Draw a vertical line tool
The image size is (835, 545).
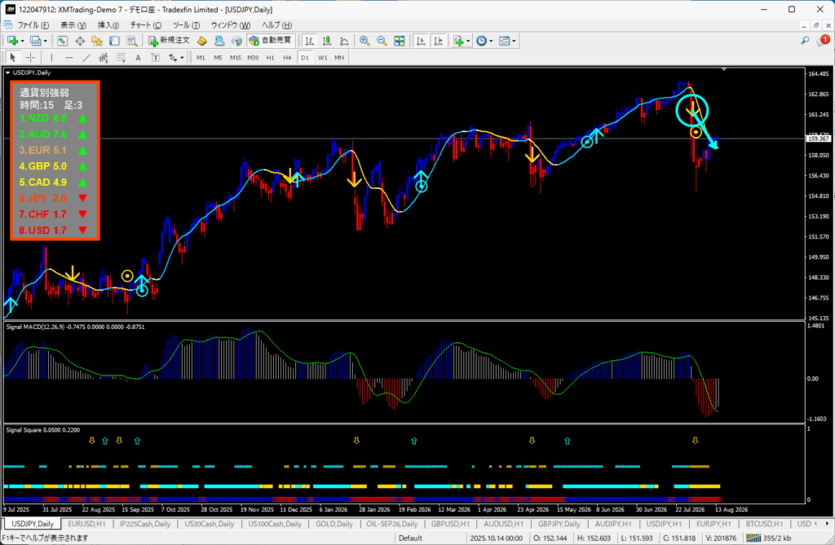[x=51, y=58]
